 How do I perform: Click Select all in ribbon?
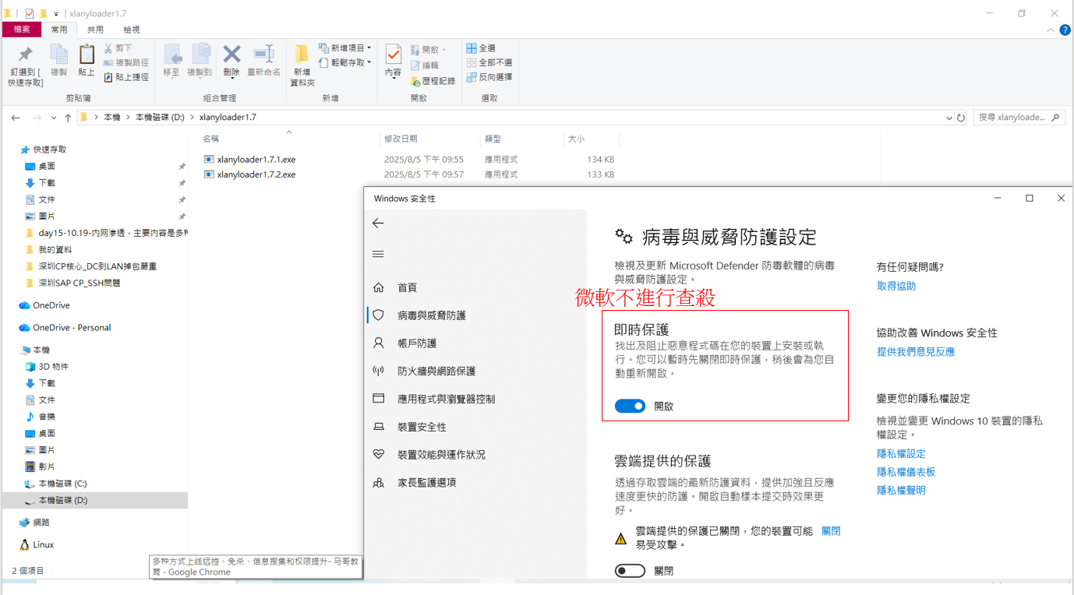481,48
